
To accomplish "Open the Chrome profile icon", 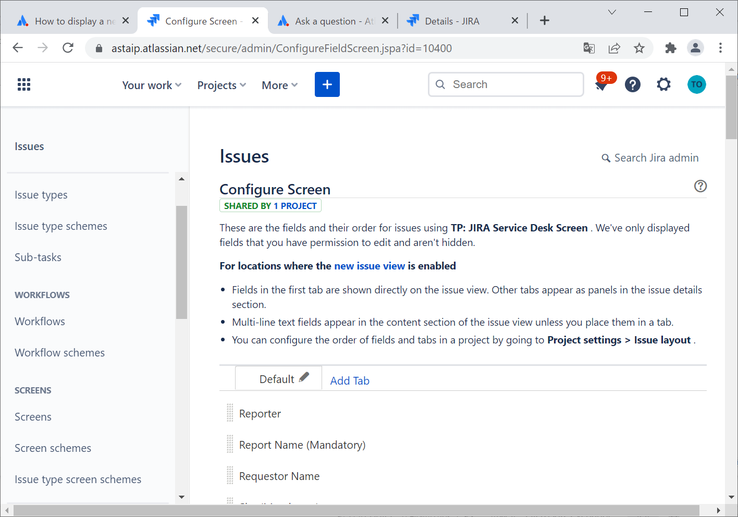I will 695,48.
